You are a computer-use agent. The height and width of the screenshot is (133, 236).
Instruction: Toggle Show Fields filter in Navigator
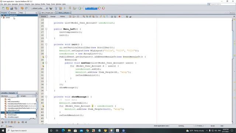pyautogui.click(x=6, y=122)
